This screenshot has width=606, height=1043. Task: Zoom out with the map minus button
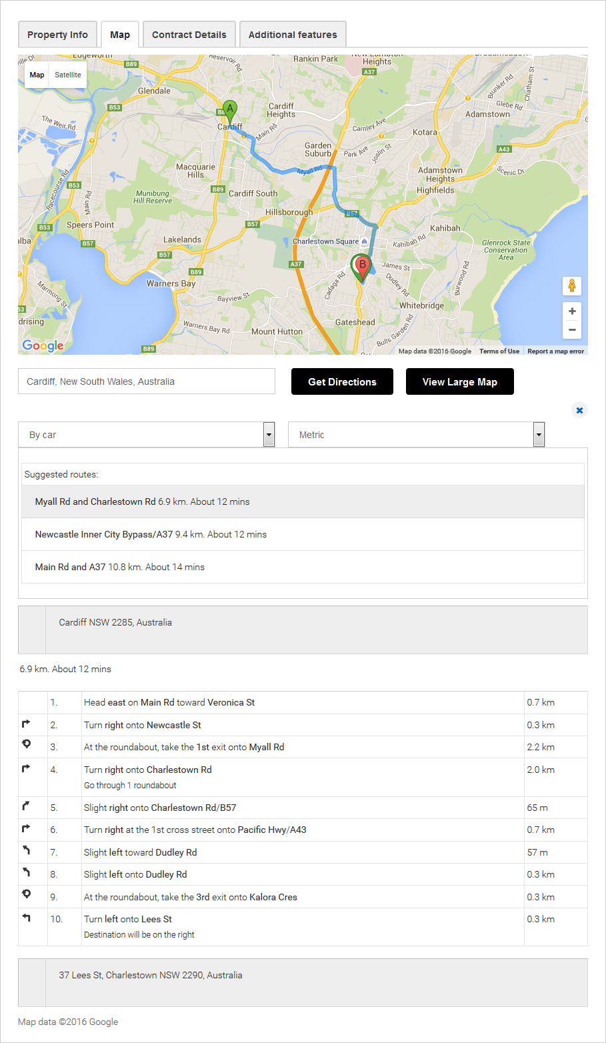click(x=572, y=329)
